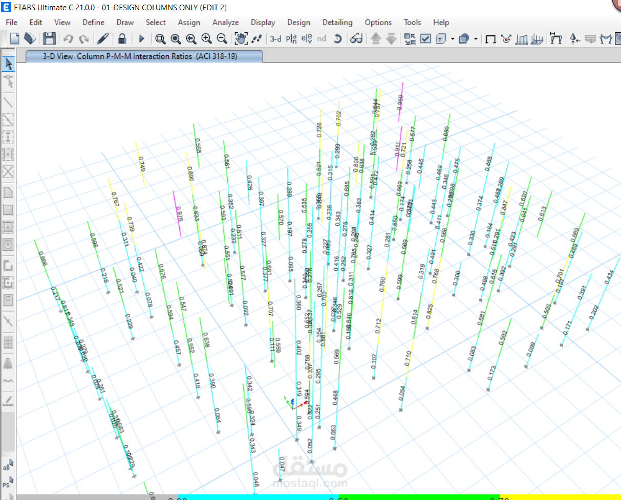621x500 pixels.
Task: Click the Redo arrow icon
Action: (x=84, y=38)
